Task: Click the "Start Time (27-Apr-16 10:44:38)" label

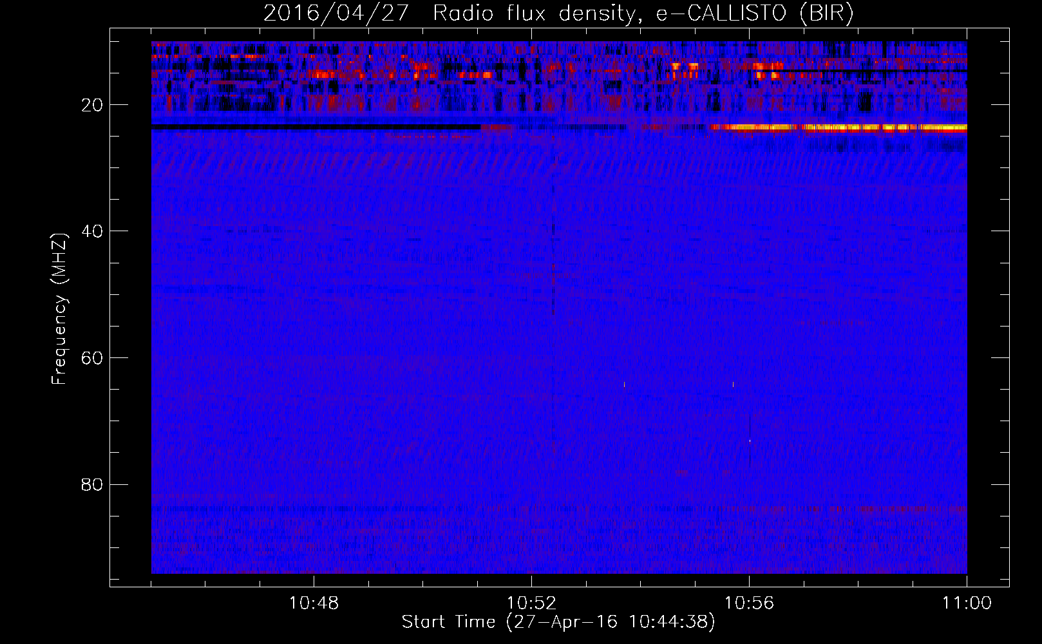Action: (558, 622)
